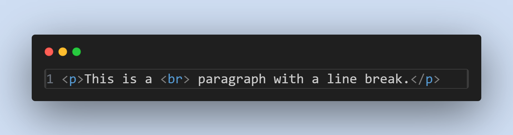Click the blue br tag name
Screen dimensions: 513x135
coord(175,79)
